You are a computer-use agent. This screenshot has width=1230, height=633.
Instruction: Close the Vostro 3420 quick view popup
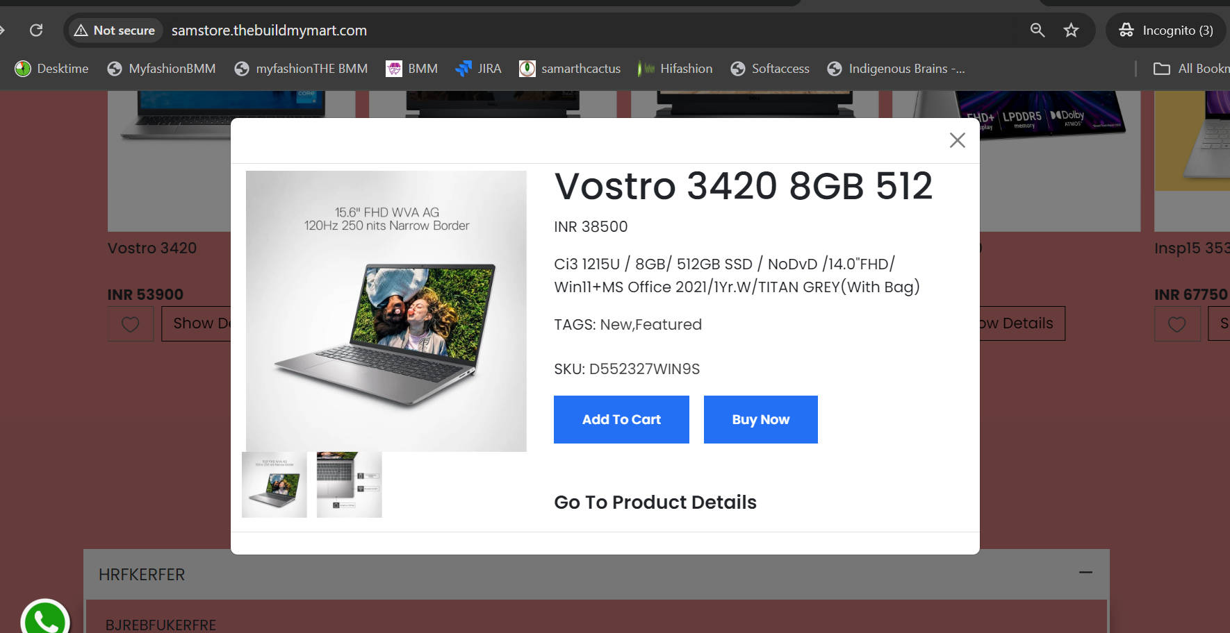[958, 140]
